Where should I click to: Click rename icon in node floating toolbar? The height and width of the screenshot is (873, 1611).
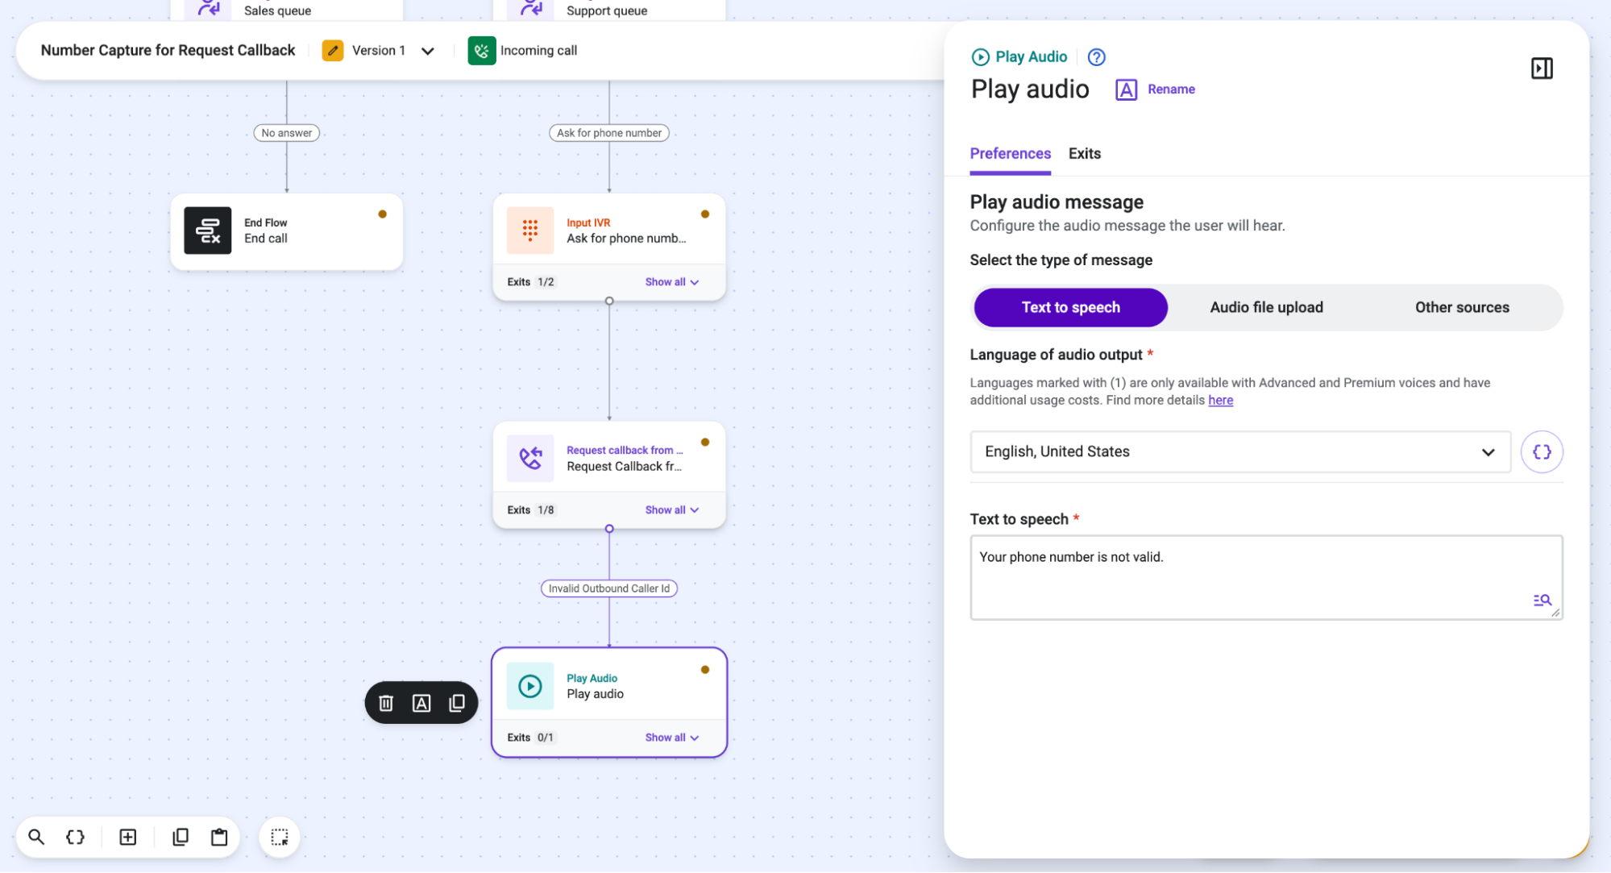(x=421, y=703)
